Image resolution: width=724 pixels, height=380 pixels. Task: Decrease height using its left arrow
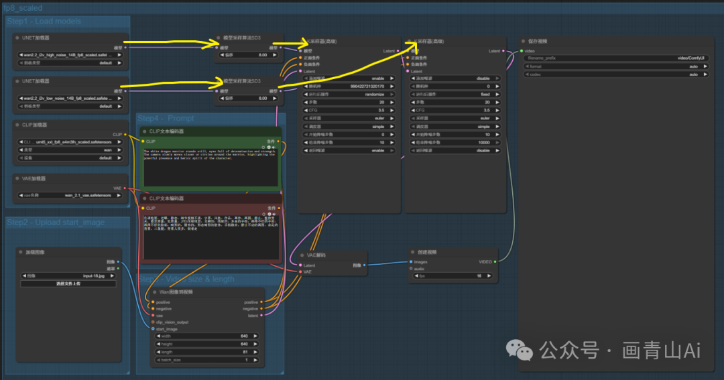click(158, 344)
